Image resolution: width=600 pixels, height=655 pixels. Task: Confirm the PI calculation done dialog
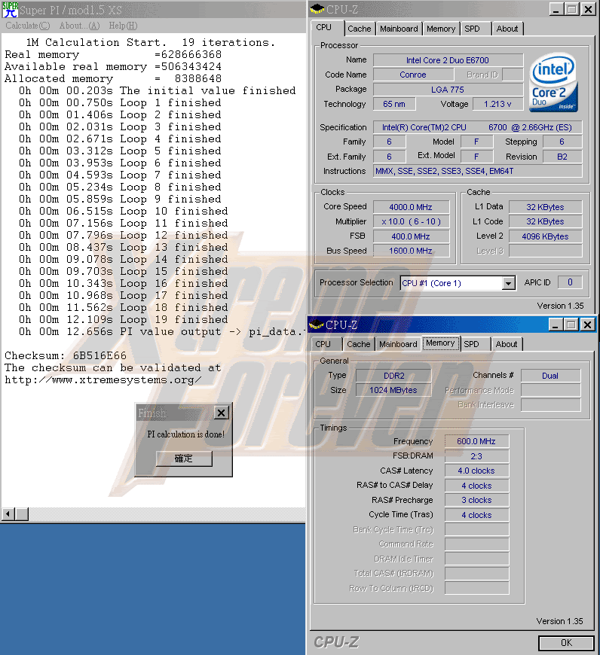184,458
